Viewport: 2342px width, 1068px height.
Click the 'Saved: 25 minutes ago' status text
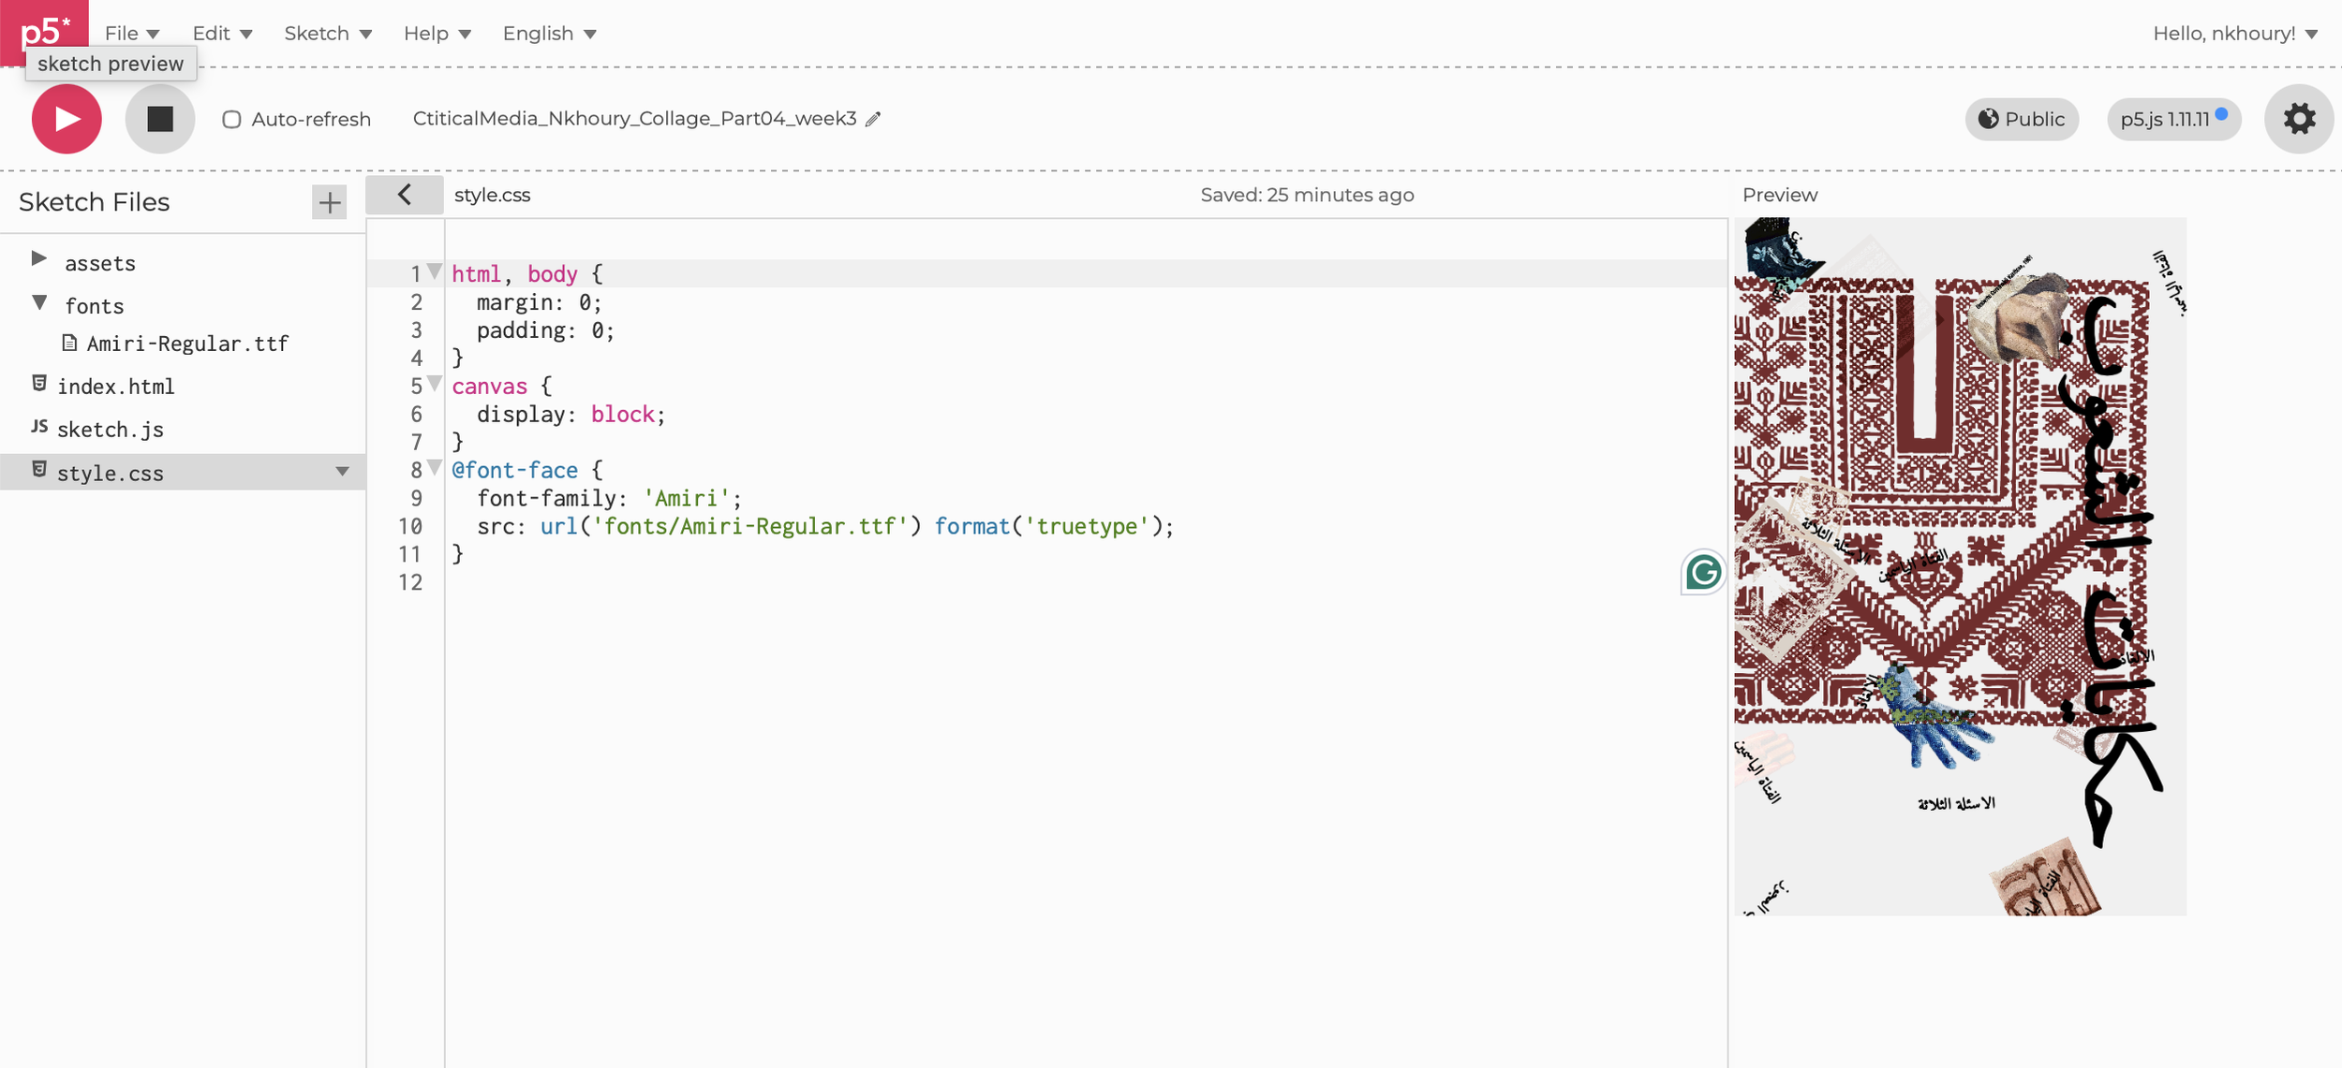(x=1307, y=195)
